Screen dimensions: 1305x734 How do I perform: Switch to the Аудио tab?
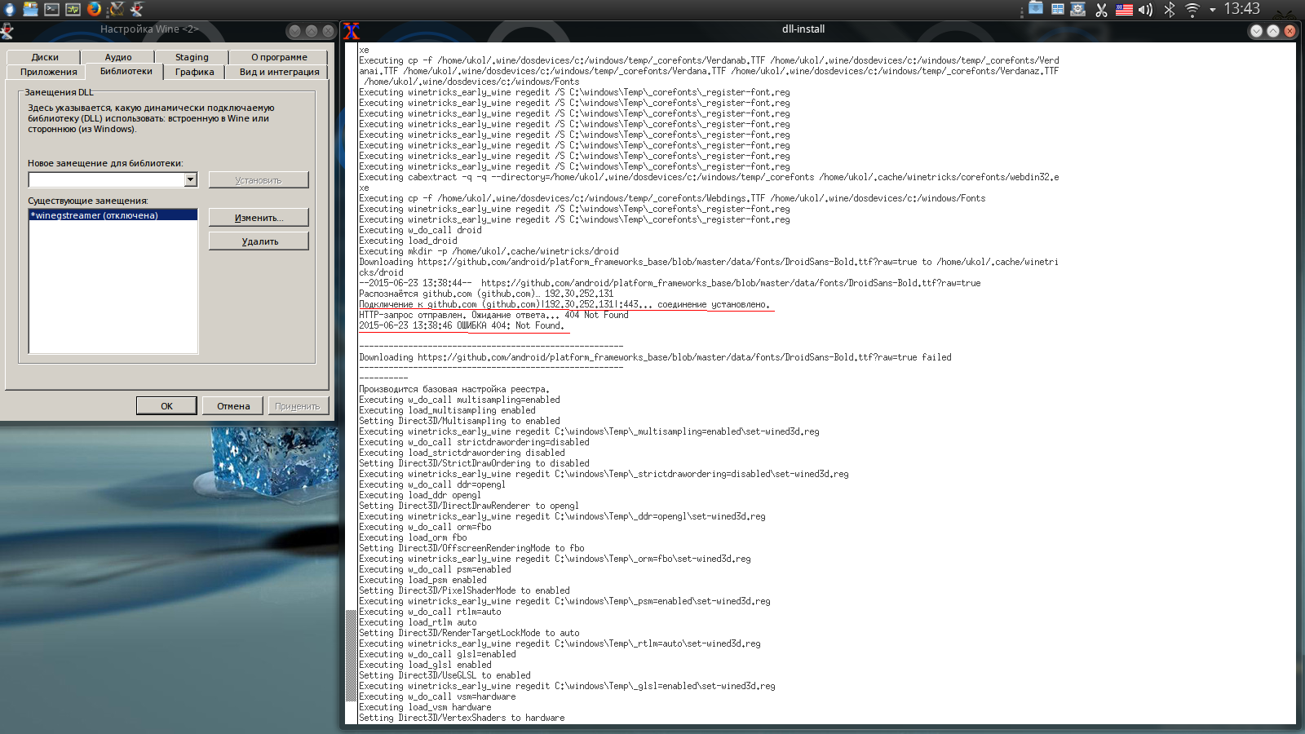tap(118, 57)
